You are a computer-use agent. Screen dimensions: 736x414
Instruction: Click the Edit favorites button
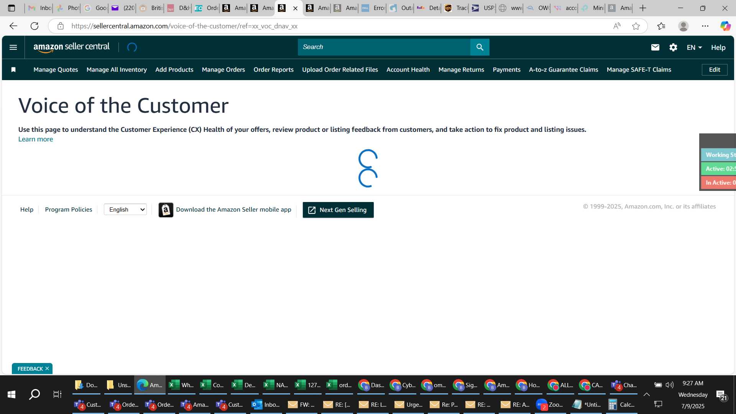coord(715,69)
